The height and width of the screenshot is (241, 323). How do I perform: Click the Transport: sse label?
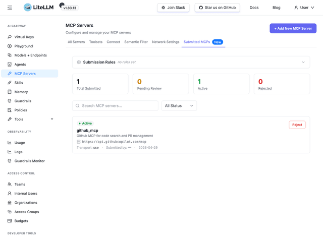pyautogui.click(x=87, y=148)
